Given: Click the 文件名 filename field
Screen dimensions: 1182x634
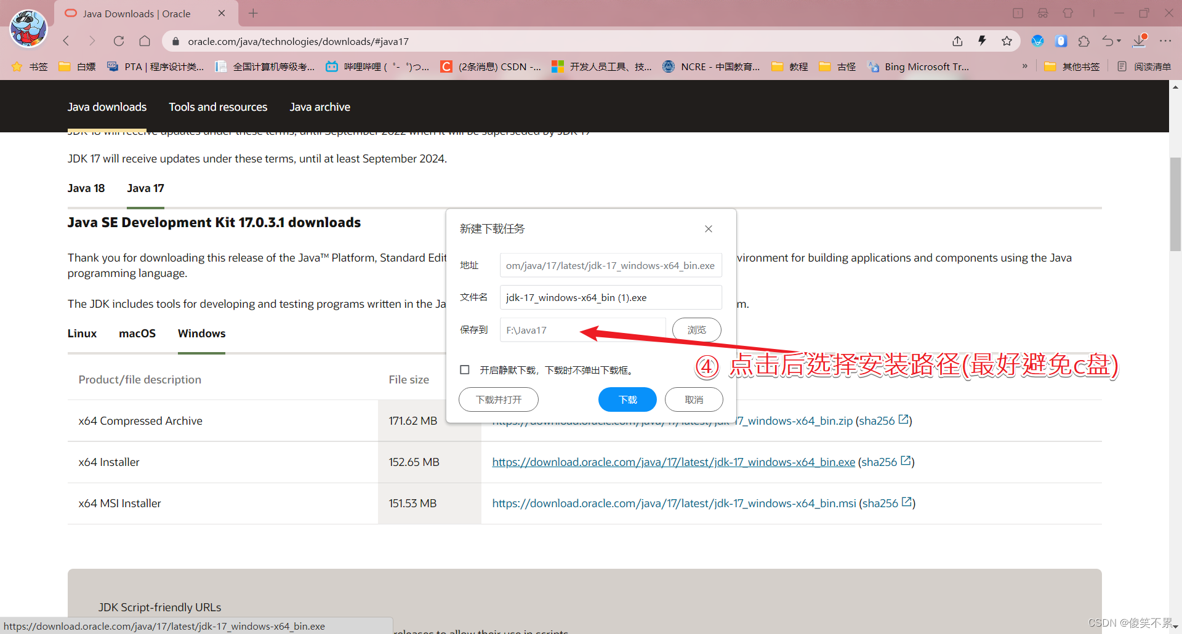Looking at the screenshot, I should (611, 297).
